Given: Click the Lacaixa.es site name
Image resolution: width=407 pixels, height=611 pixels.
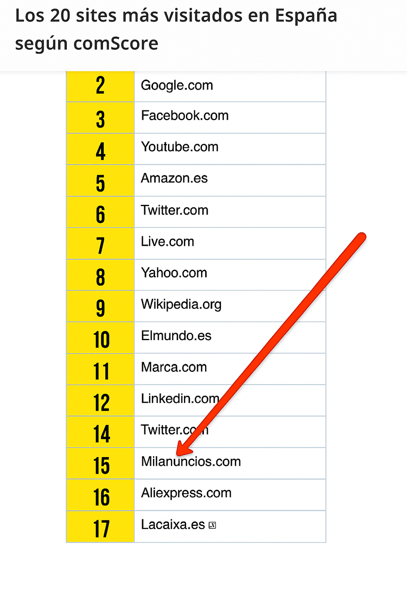Looking at the screenshot, I should tap(173, 525).
